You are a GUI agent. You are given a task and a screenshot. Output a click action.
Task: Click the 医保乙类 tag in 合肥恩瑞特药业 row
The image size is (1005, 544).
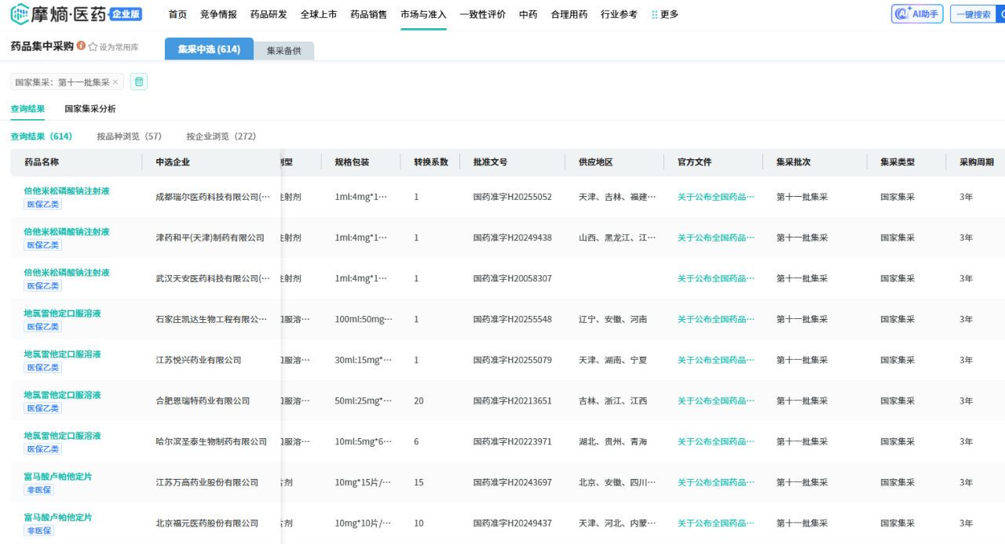pos(42,408)
